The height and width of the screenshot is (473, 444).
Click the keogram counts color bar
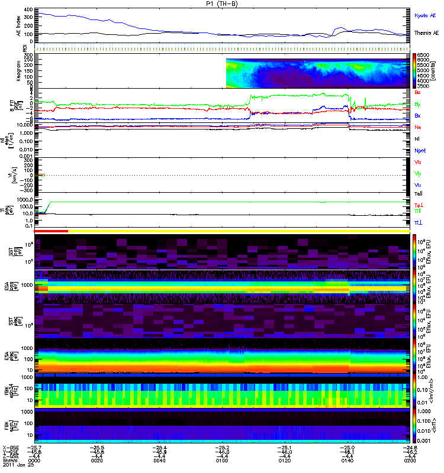(x=414, y=71)
